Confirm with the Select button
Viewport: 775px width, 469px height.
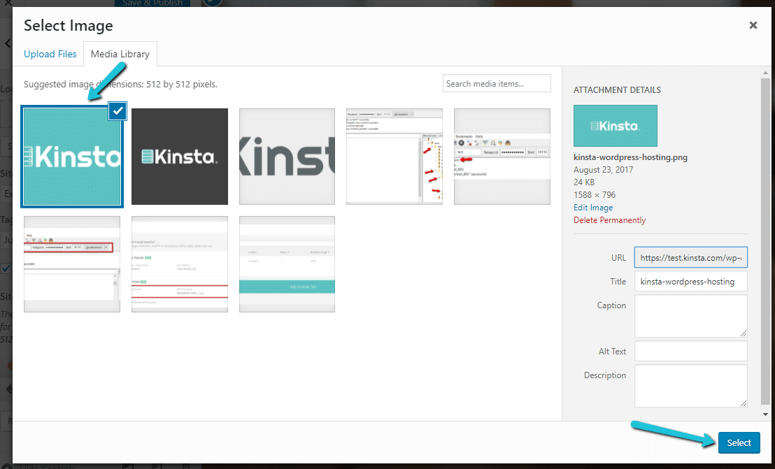(739, 443)
